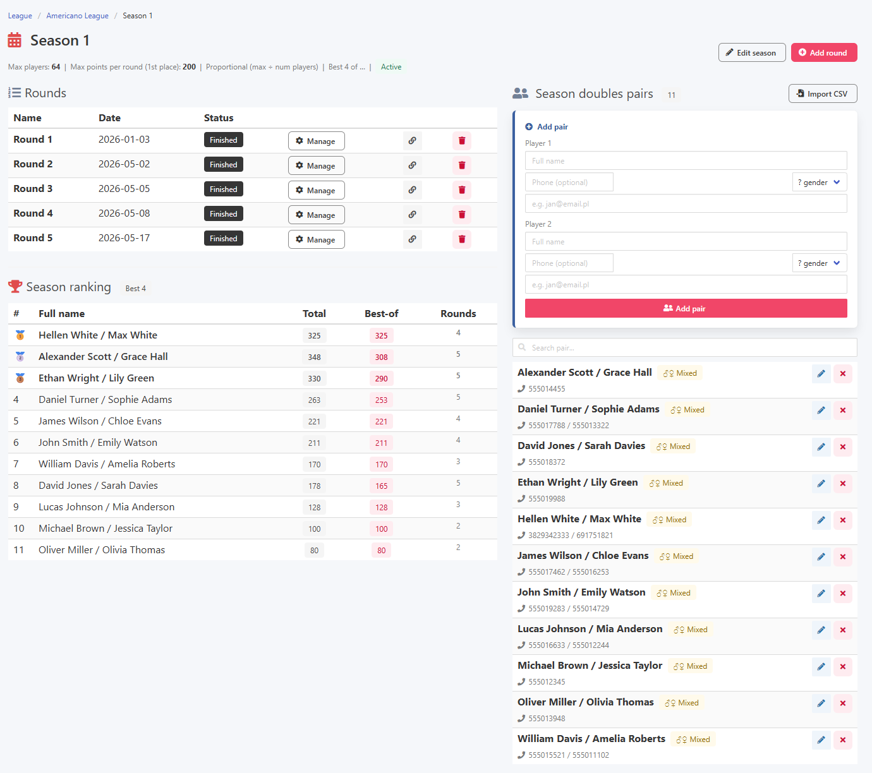Open Player 1 gender dropdown

[x=820, y=183]
